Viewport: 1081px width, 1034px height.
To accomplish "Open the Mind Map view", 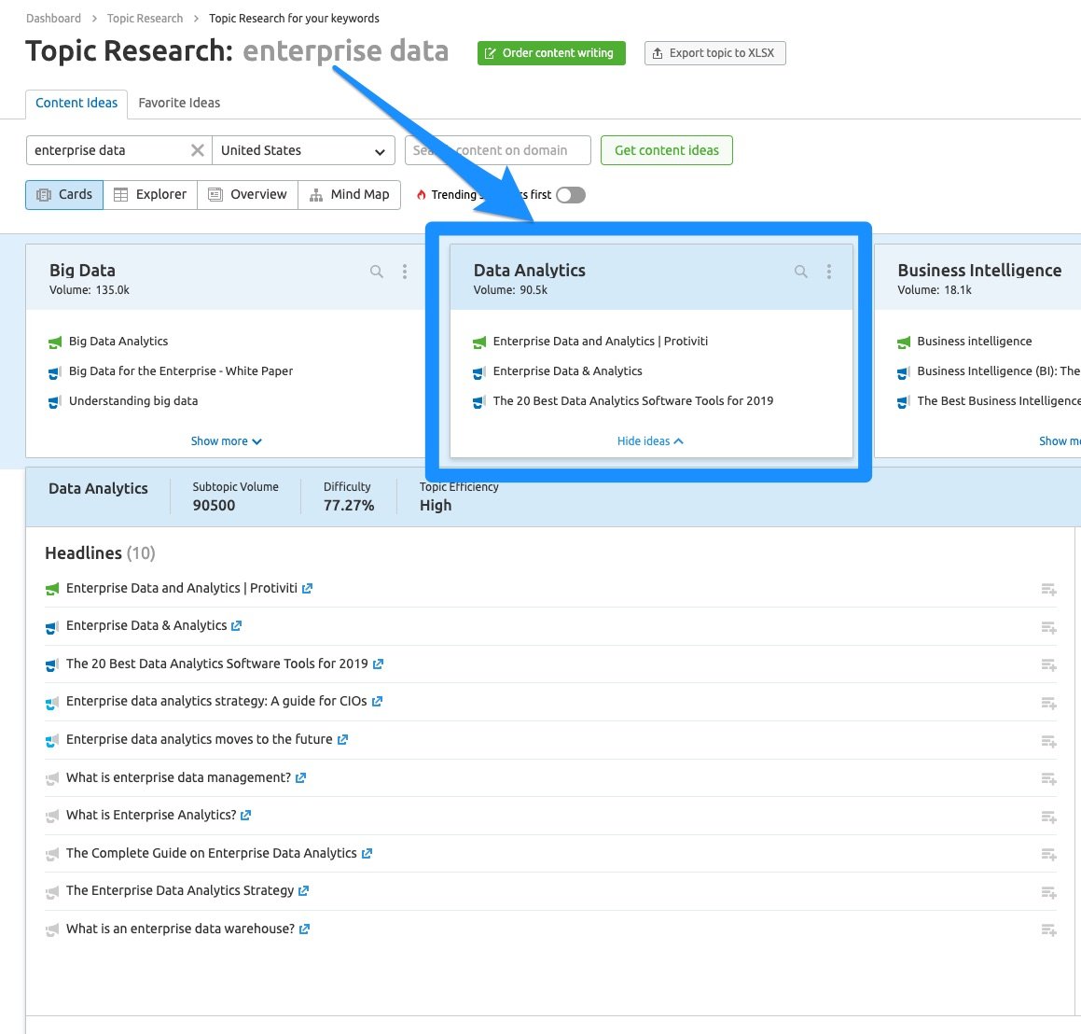I will coord(350,194).
